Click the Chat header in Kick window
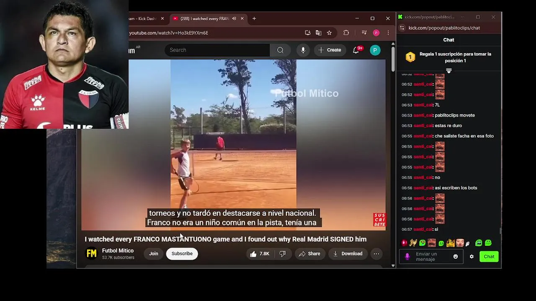The height and width of the screenshot is (301, 536). [x=448, y=40]
